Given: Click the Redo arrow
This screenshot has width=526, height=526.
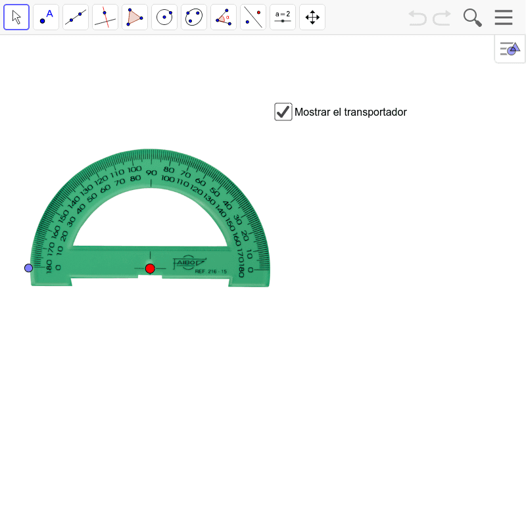Looking at the screenshot, I should coord(441,18).
